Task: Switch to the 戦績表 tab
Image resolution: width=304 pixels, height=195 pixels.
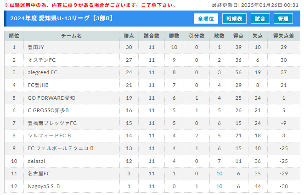Action: [x=234, y=19]
